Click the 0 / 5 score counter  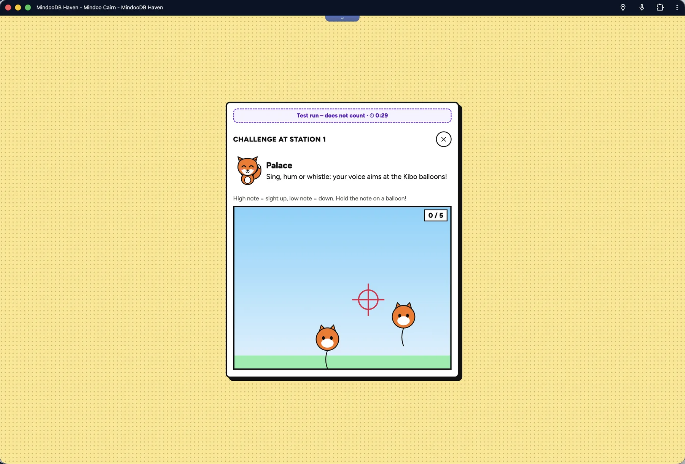click(x=436, y=215)
